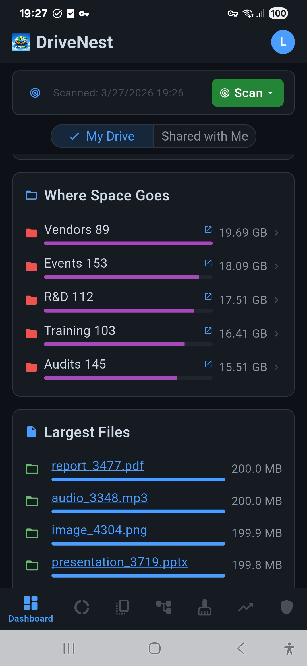Click the Where Space Goes heading

tap(107, 195)
